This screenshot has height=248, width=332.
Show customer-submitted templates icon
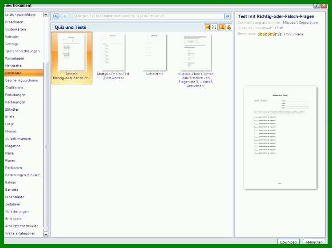(223, 27)
